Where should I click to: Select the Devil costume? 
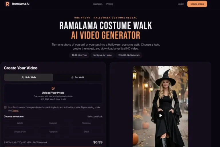(x=87, y=132)
